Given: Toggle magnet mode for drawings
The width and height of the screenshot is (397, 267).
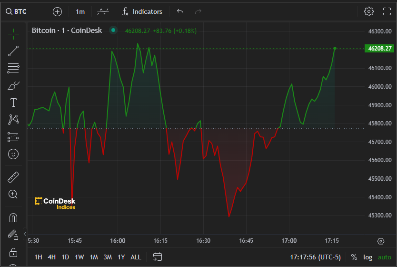Looking at the screenshot, I should point(13,218).
